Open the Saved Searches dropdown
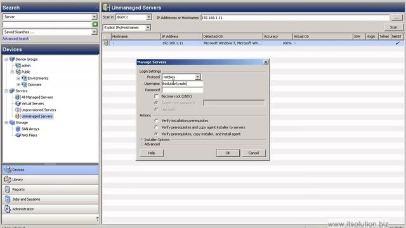The image size is (406, 228). click(95, 32)
